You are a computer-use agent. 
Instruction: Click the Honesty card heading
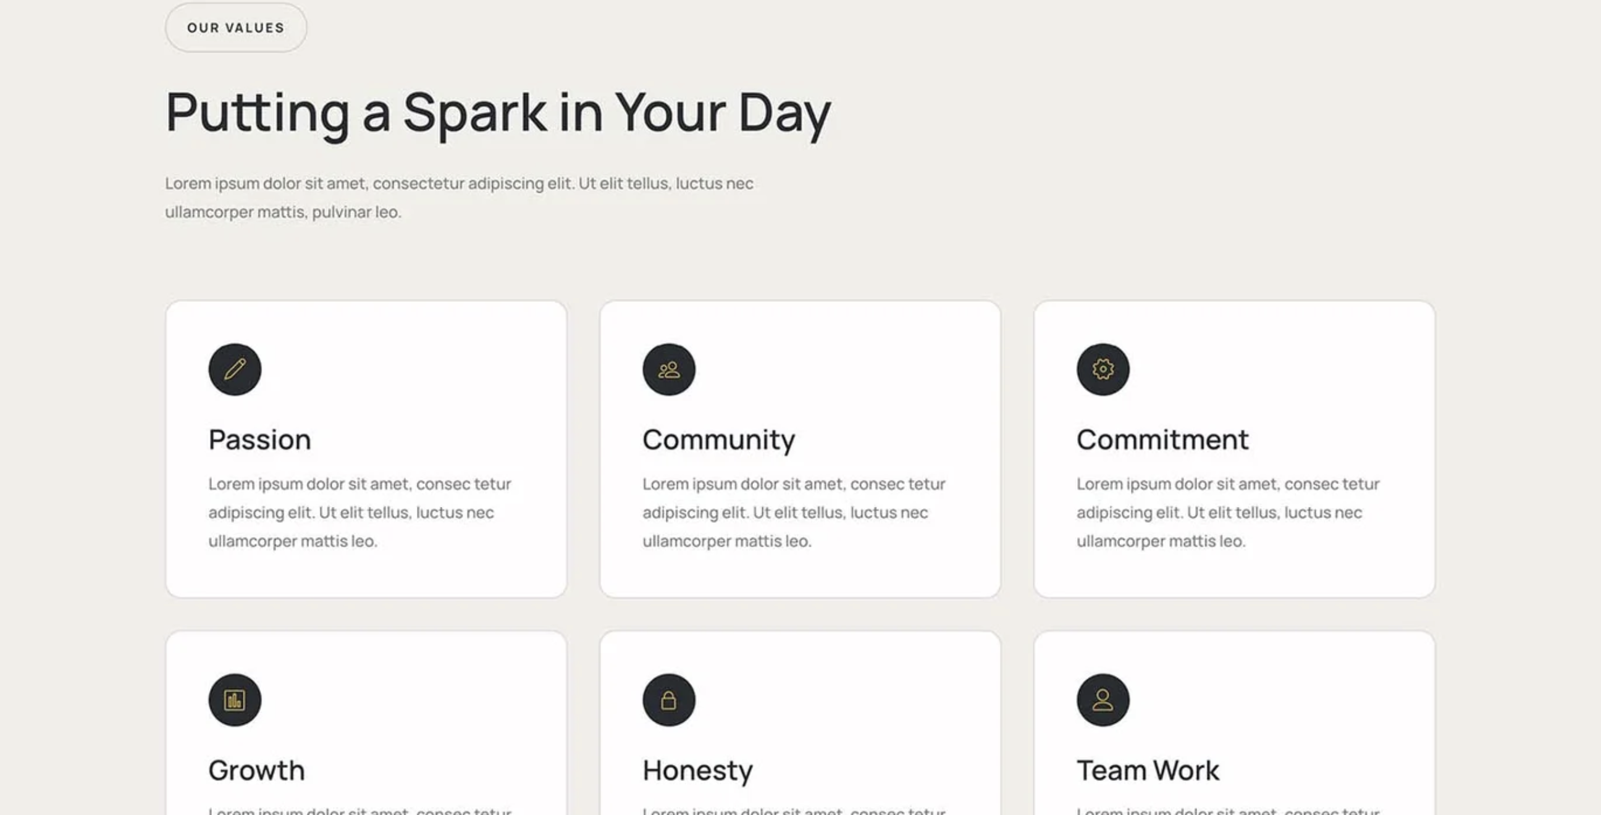click(x=697, y=771)
